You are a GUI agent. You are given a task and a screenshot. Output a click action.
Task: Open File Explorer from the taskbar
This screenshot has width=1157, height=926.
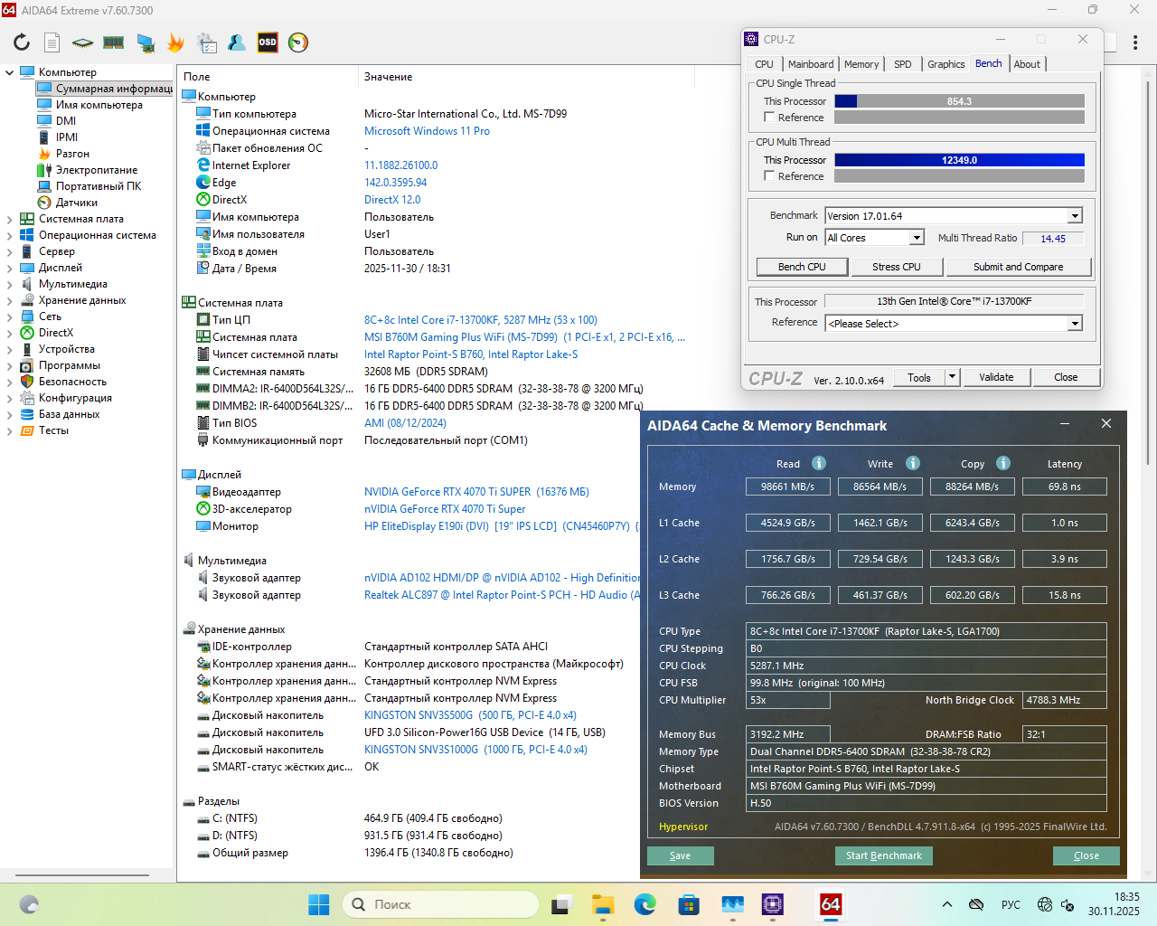click(x=603, y=904)
